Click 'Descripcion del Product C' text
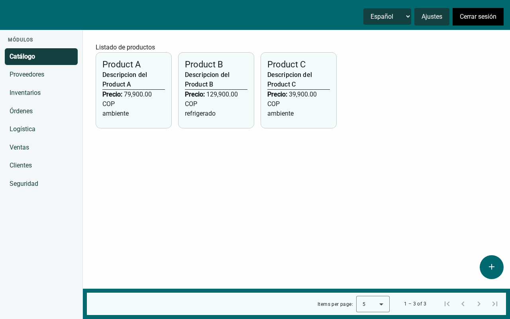510x319 pixels. point(290,80)
